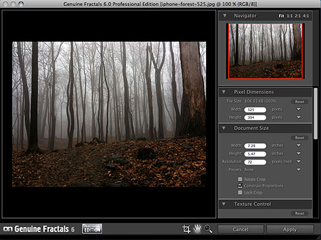Click the Apply button
The image size is (321, 240).
(290, 230)
